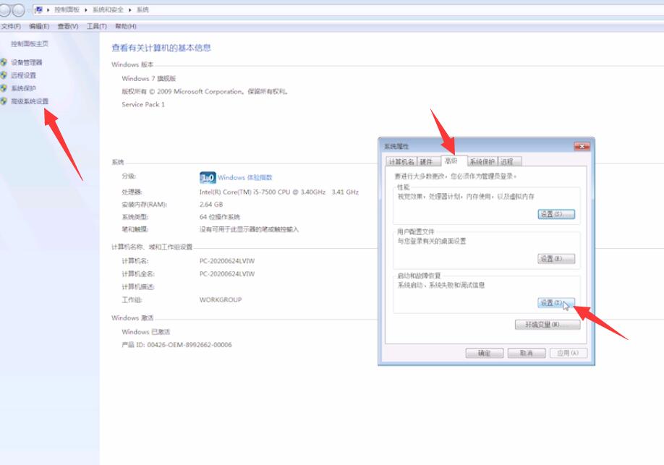
Task: Click the Windows 已激活 text
Action: [145, 332]
